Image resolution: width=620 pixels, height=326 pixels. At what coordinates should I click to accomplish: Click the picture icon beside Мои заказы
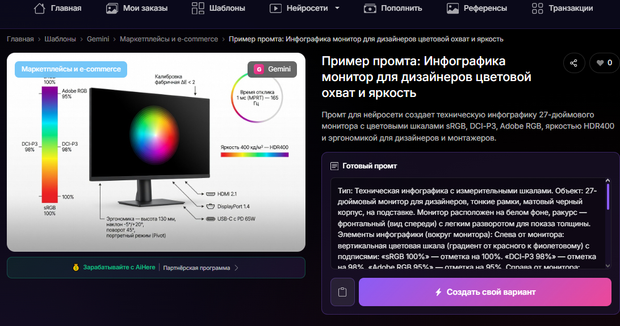112,9
